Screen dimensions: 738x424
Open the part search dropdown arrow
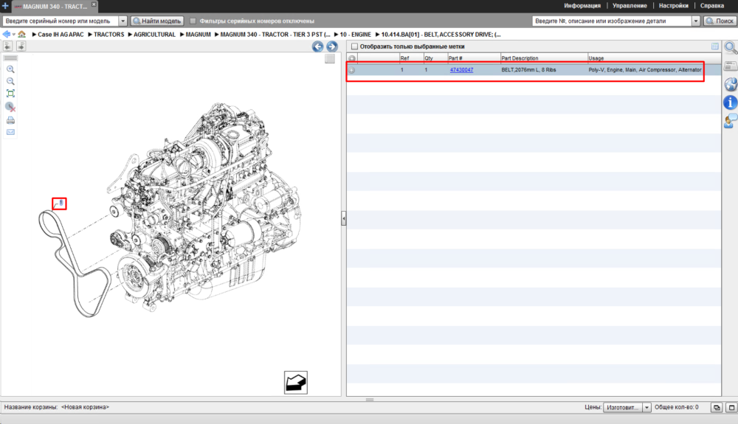click(x=696, y=21)
